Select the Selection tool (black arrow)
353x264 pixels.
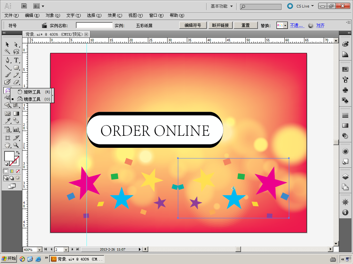coord(7,44)
